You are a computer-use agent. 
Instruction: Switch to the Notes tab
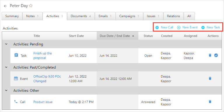click(32, 16)
